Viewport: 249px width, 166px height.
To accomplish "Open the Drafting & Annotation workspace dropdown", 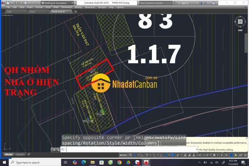I will 58,3.
